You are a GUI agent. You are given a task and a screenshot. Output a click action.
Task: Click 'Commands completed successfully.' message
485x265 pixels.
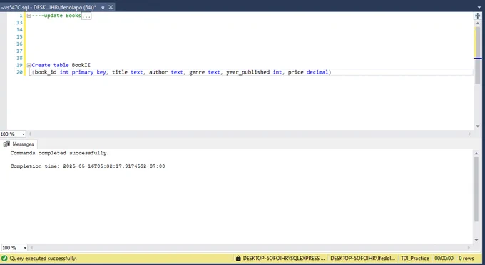click(60, 153)
